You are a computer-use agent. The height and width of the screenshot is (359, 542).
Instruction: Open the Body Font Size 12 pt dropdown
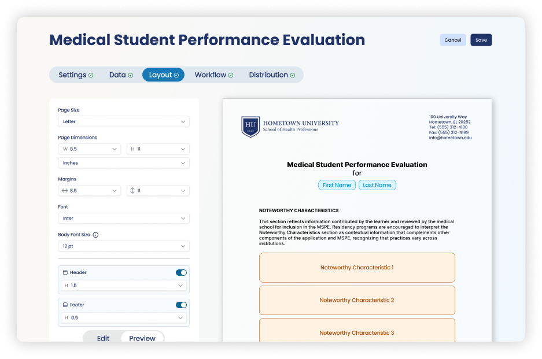[x=124, y=246]
